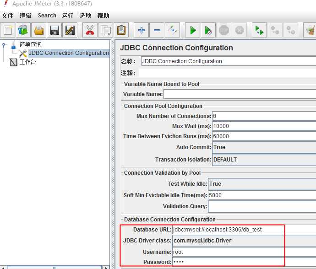Image resolution: width=316 pixels, height=269 pixels.
Task: Open the Templates icon in toolbar
Action: (x=23, y=30)
